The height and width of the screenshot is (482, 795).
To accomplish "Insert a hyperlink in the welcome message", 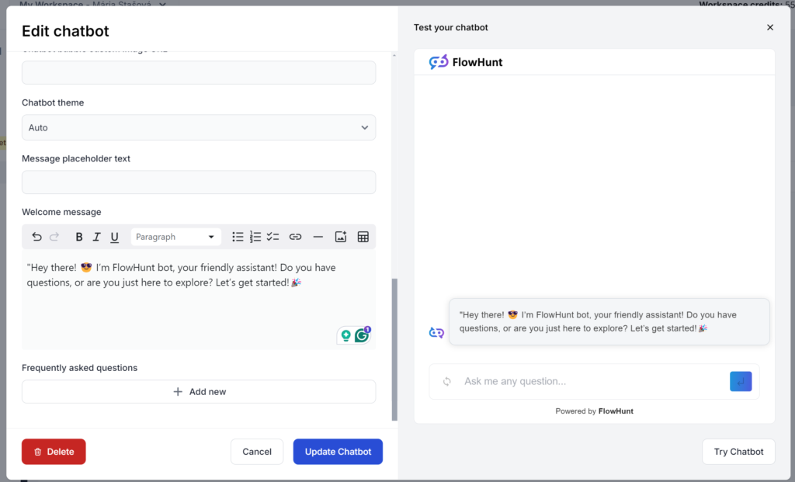I will tap(295, 237).
